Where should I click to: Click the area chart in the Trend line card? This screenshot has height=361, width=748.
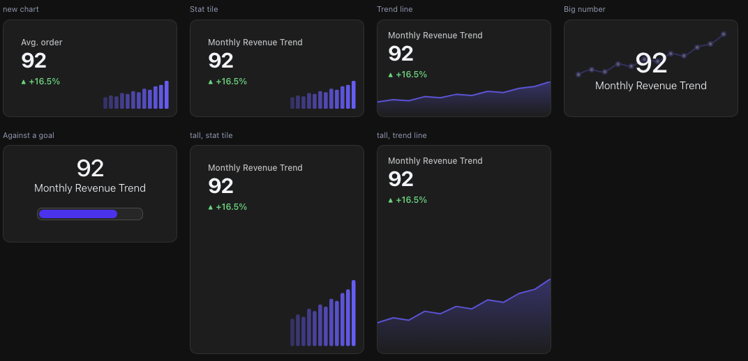tap(464, 99)
